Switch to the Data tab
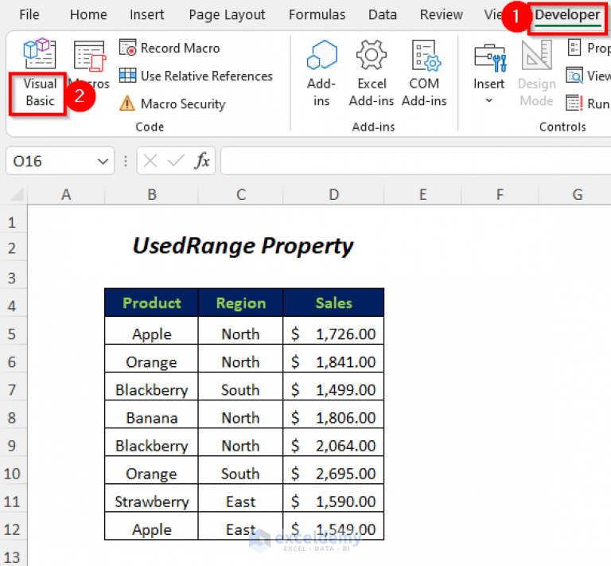 (383, 15)
